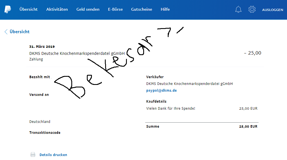Click the Versand an heading
Screen dimensions: 287x160
39,94
